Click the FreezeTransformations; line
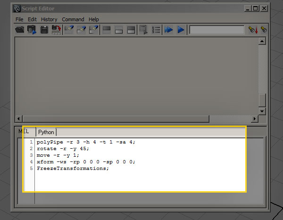This screenshot has height=220, width=283. (73, 169)
